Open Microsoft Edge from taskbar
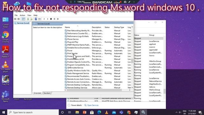The height and width of the screenshot is (115, 204). [99, 112]
